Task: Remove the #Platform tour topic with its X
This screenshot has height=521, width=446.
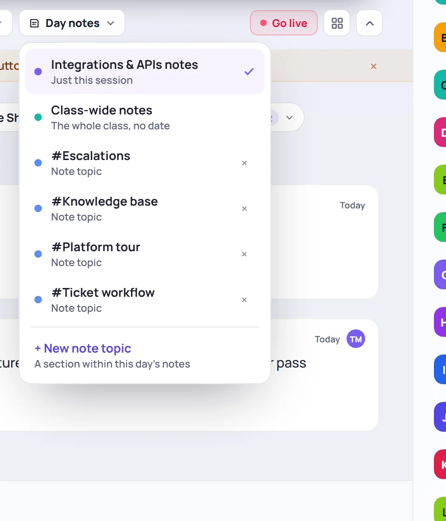Action: pyautogui.click(x=244, y=254)
